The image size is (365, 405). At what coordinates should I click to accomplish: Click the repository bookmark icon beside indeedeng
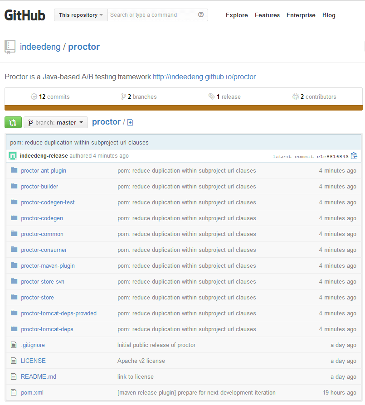(10, 46)
